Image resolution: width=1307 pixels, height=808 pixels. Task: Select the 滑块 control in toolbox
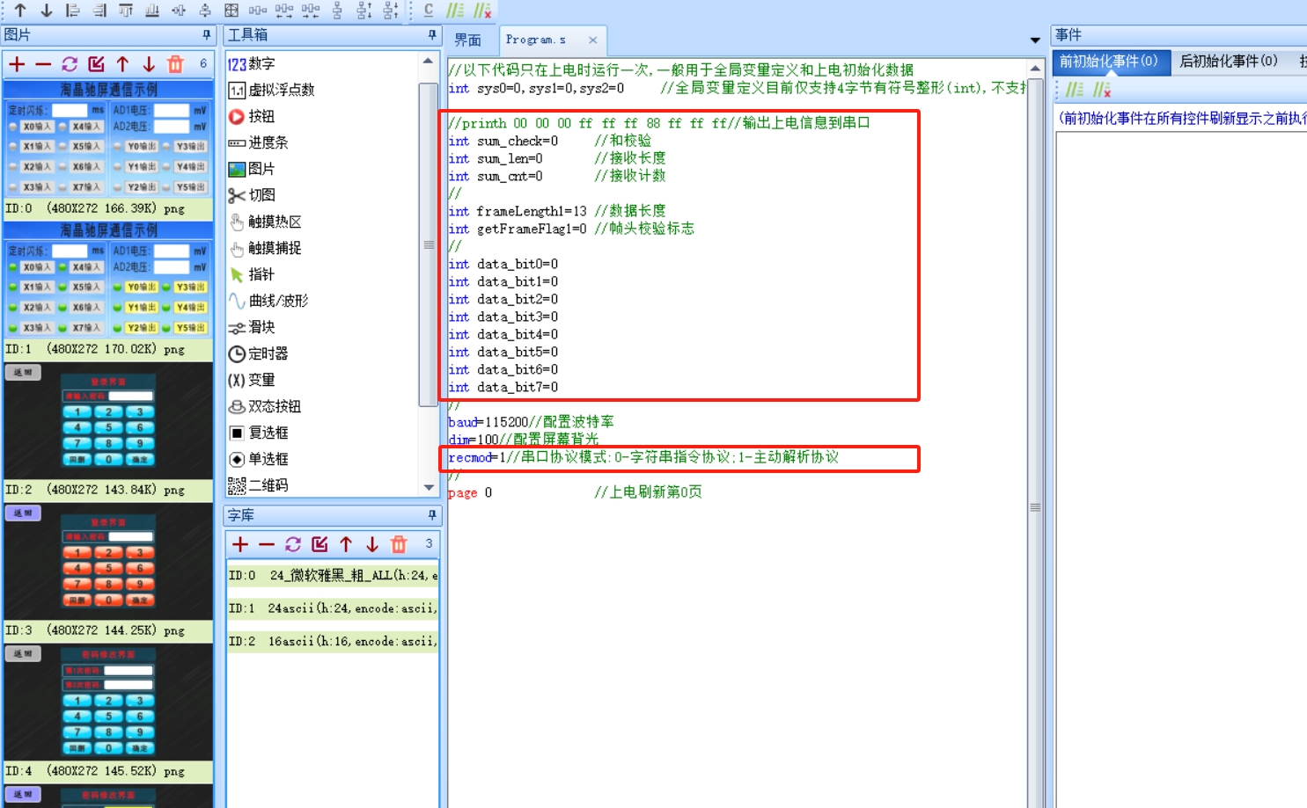(252, 327)
